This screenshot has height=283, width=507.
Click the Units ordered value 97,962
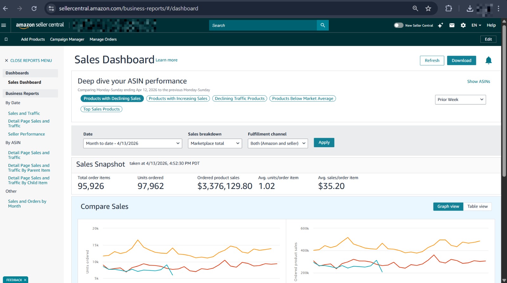(151, 186)
